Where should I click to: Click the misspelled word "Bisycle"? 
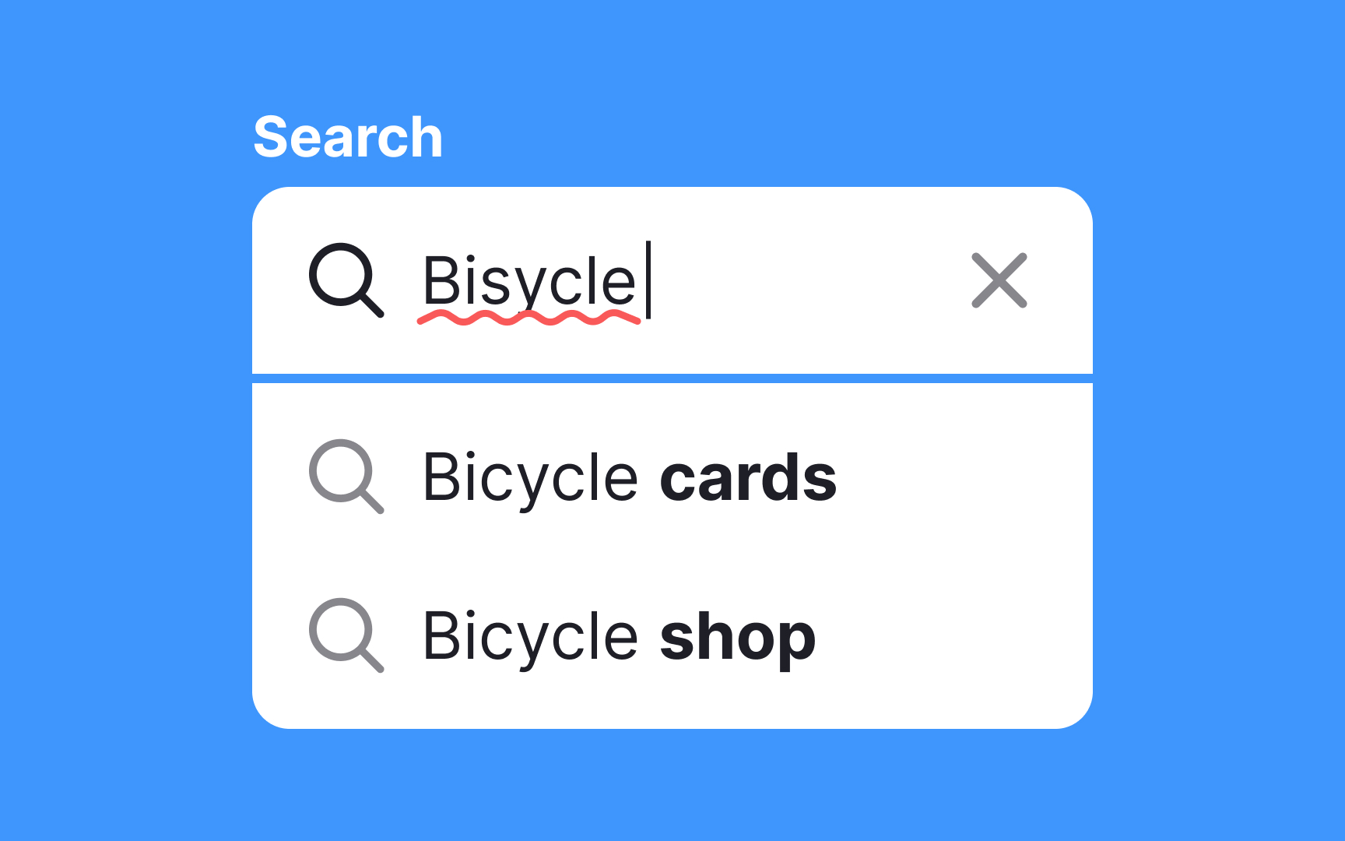tap(529, 282)
